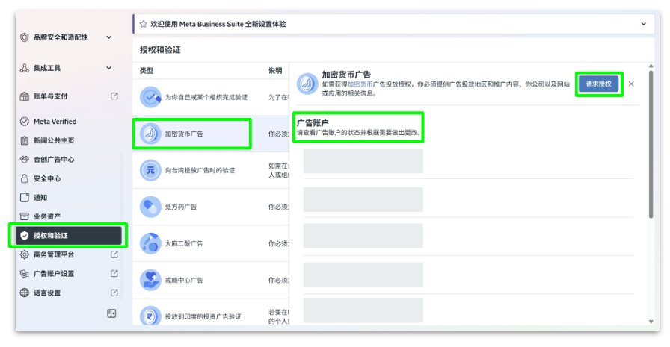This screenshot has width=670, height=347.
Task: Open 语言设置 external link icon
Action: [x=114, y=293]
